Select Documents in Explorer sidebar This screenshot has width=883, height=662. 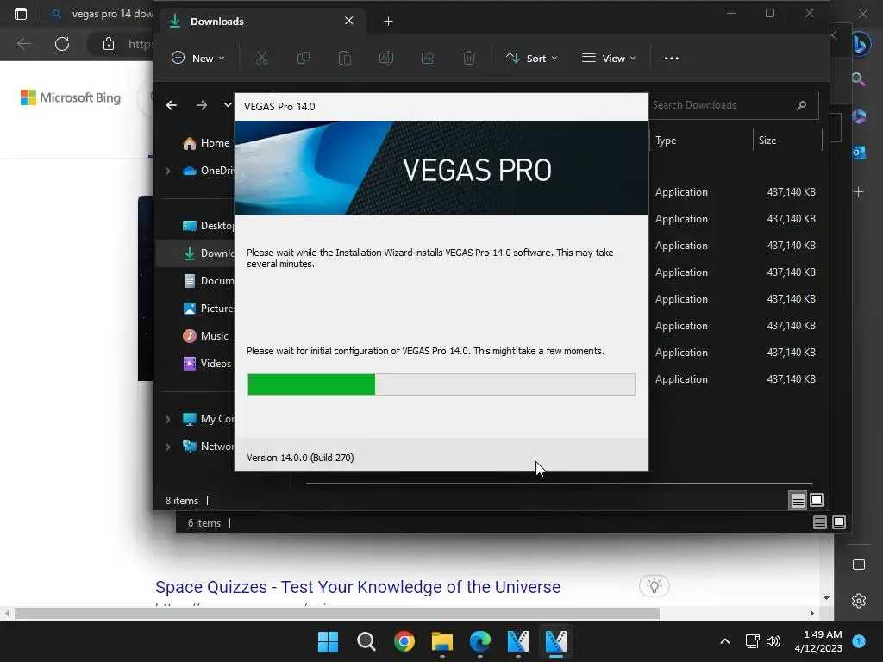(207, 281)
